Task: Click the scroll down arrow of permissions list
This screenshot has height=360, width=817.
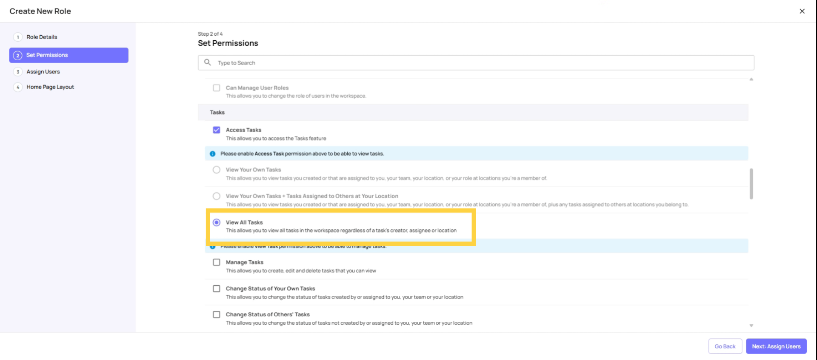Action: click(x=751, y=326)
